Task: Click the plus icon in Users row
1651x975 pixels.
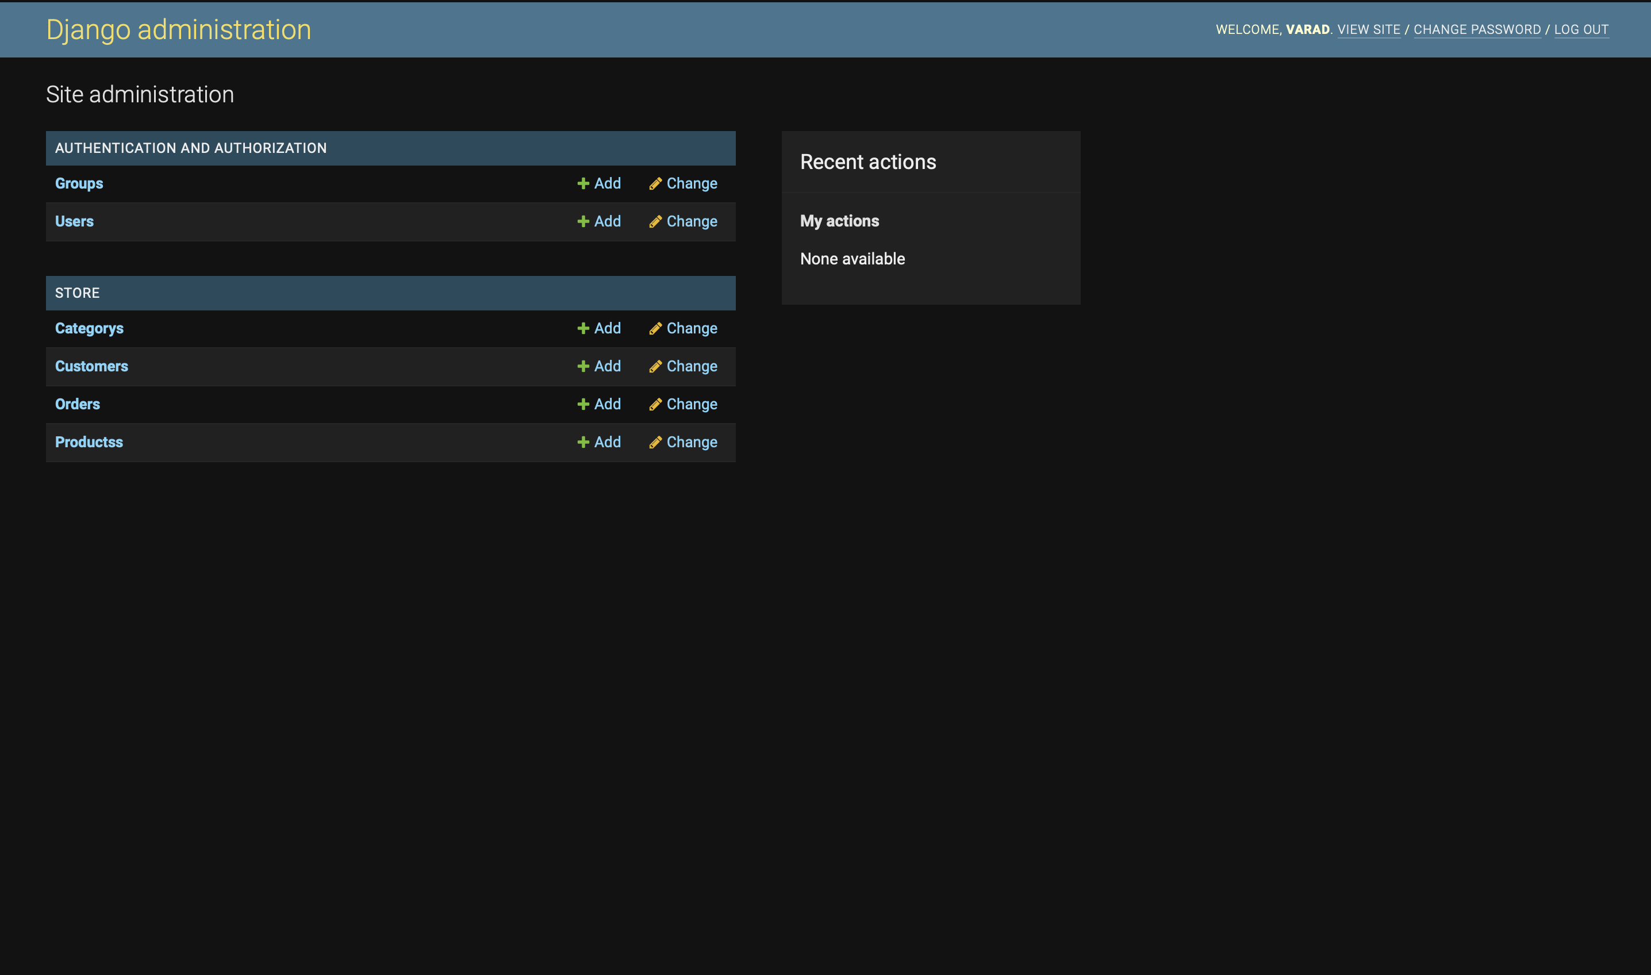Action: 583,222
